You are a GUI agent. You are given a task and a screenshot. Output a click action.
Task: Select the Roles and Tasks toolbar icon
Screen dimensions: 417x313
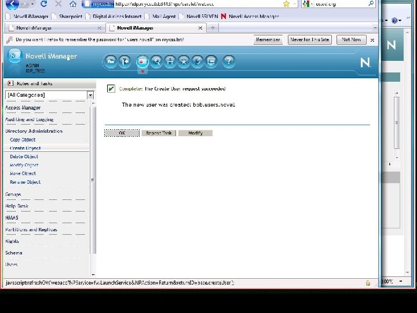pyautogui.click(x=142, y=62)
